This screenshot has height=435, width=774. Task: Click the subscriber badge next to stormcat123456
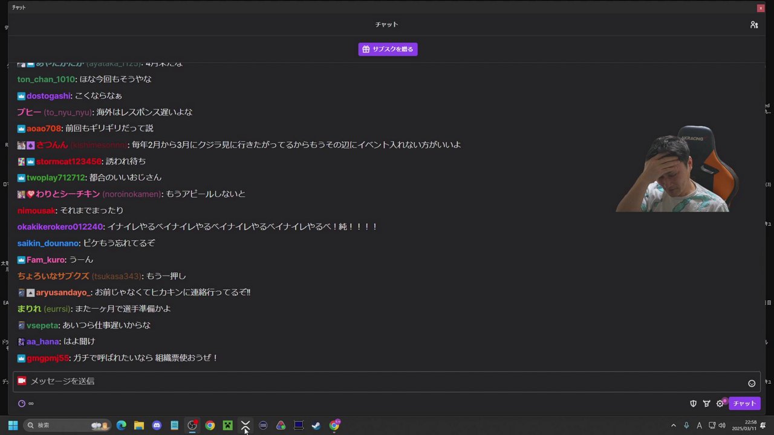(30, 161)
